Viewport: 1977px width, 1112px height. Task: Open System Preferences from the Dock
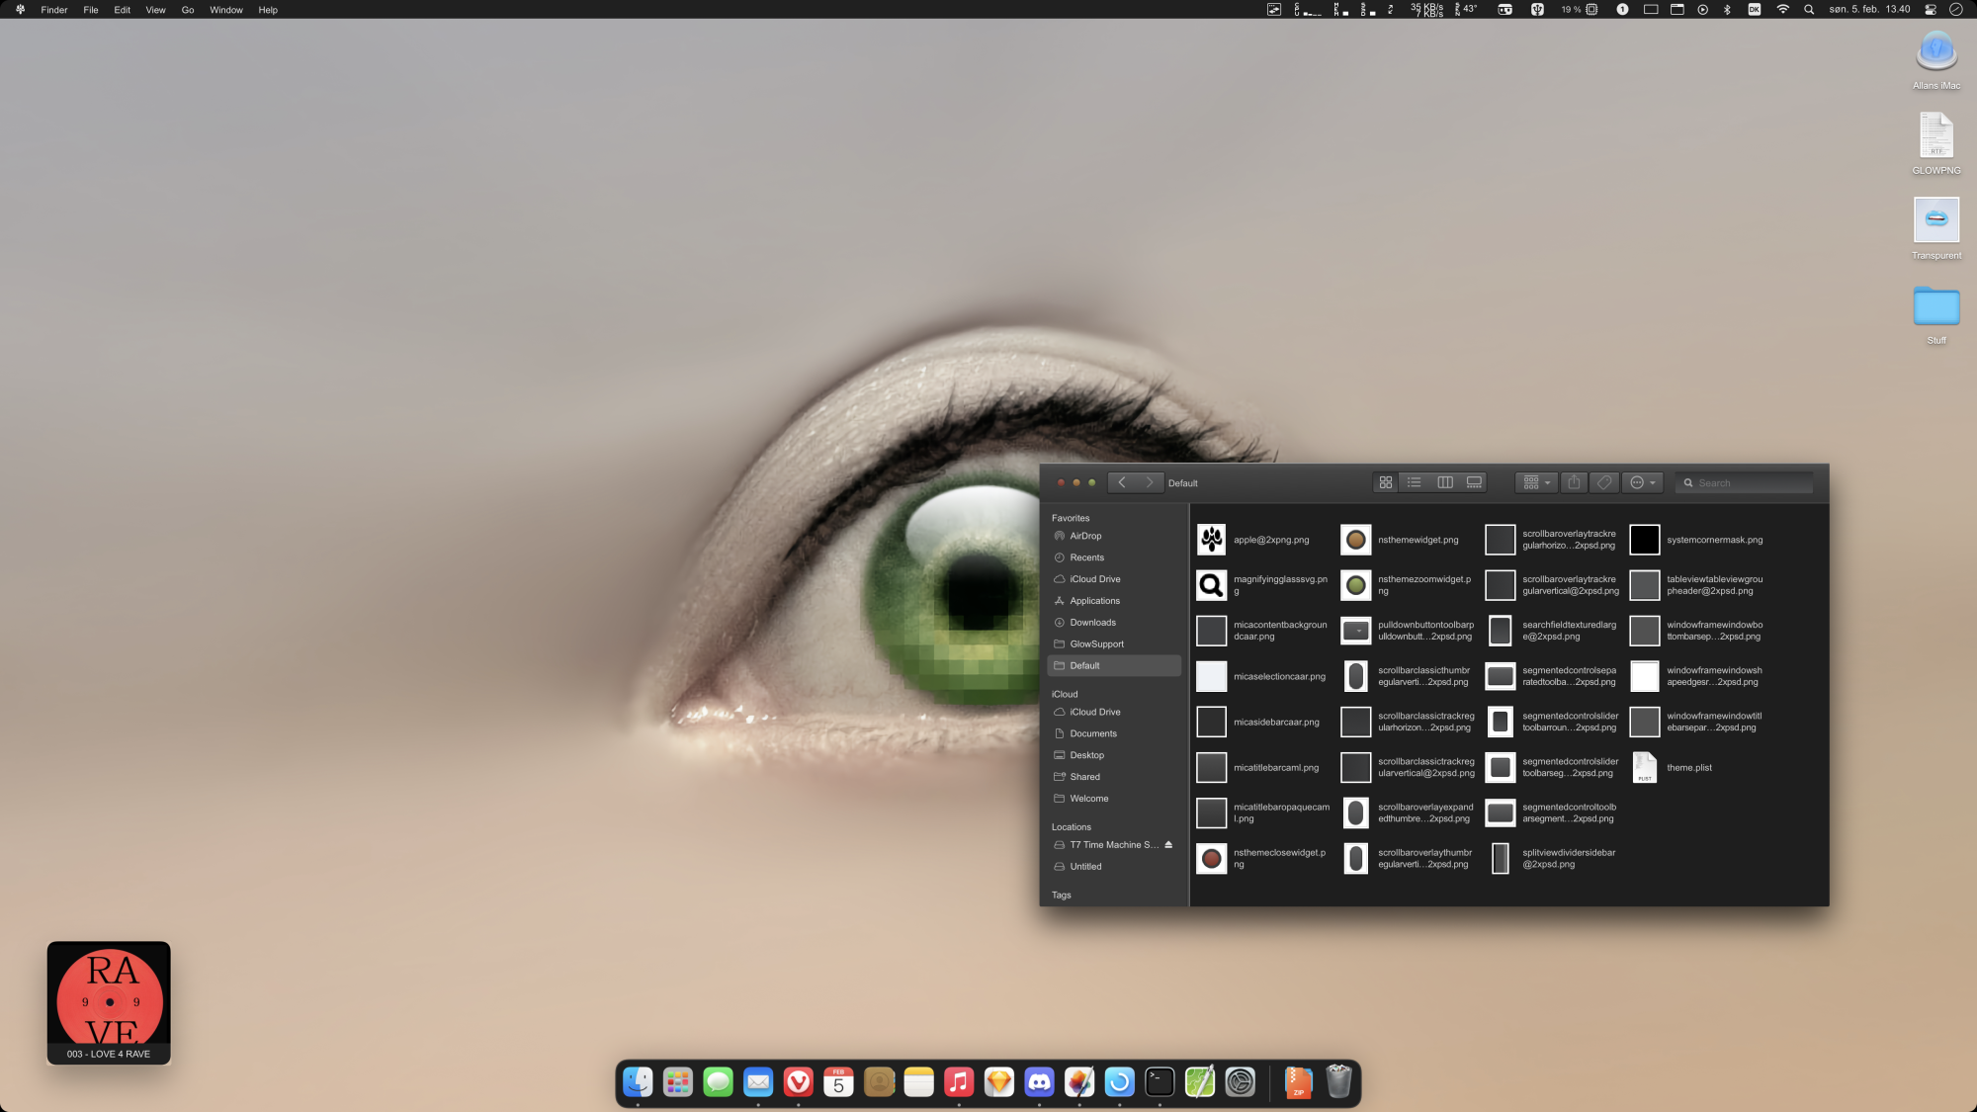pyautogui.click(x=1240, y=1082)
